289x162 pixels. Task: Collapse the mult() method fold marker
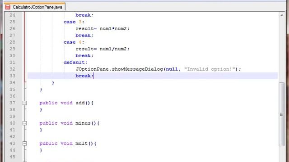pyautogui.click(x=24, y=144)
